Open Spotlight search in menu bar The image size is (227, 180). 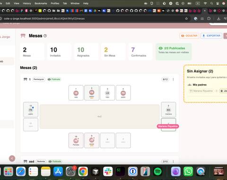[x=211, y=3]
